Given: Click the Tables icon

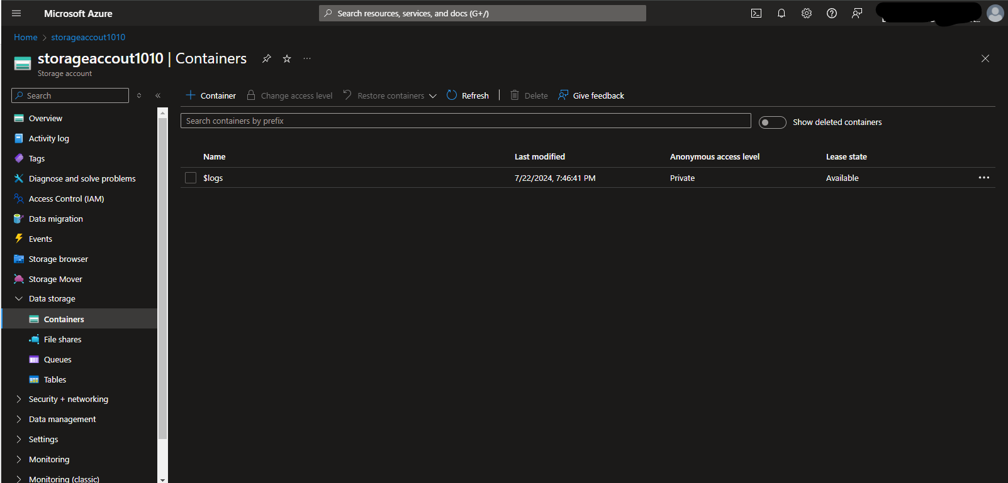Looking at the screenshot, I should click(34, 379).
